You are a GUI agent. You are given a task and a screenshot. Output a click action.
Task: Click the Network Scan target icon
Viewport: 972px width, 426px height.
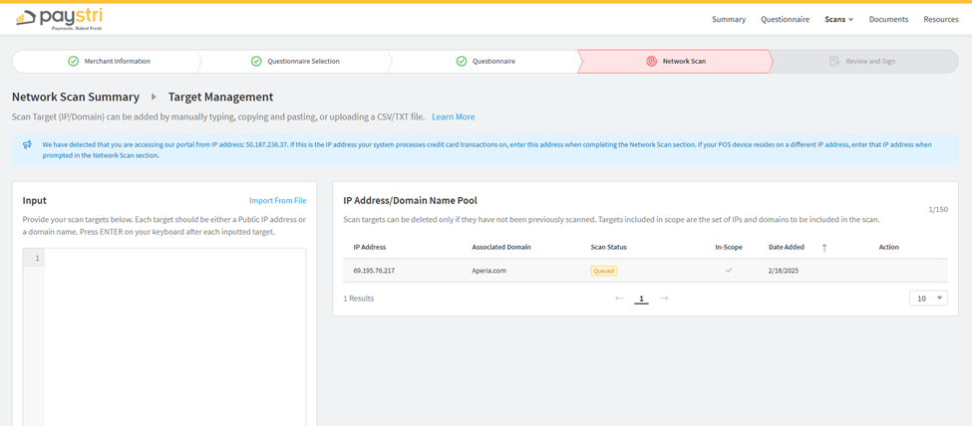[651, 62]
